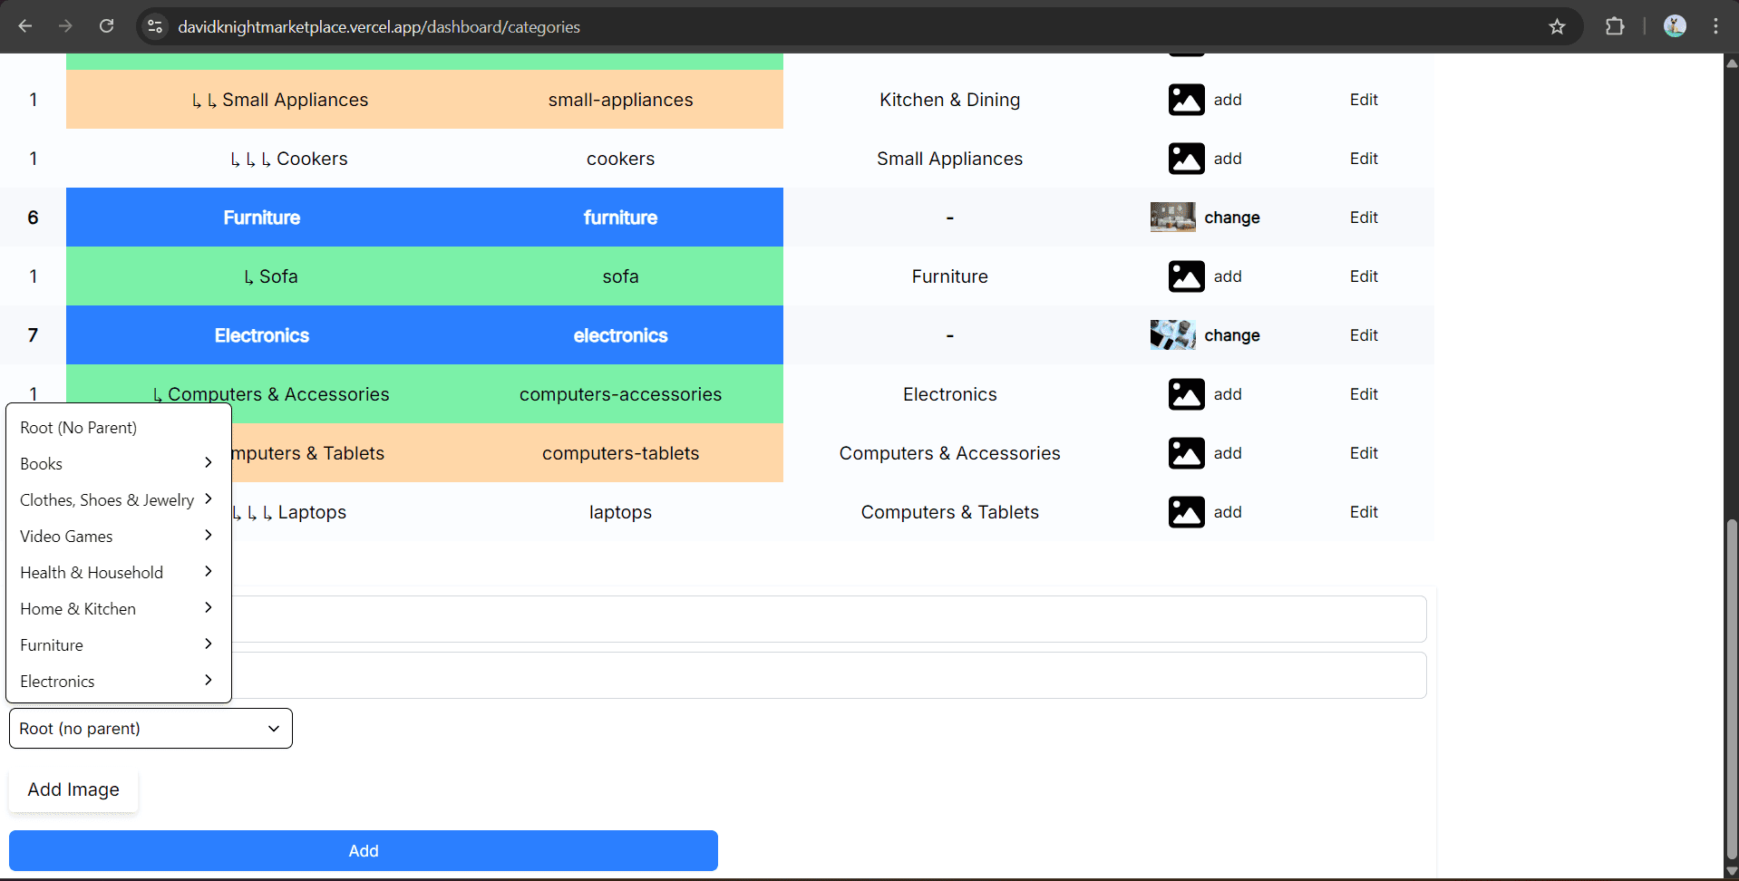Click Edit for the Furniture row
Viewport: 1739px width, 881px height.
coord(1363,218)
